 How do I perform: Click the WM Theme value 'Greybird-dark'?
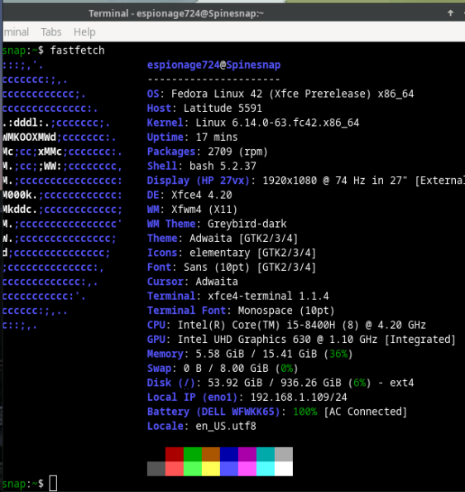click(x=247, y=224)
